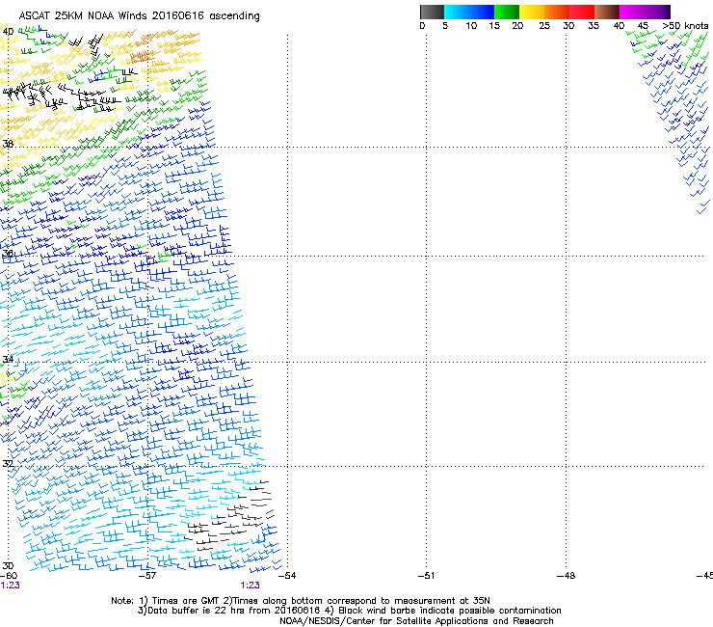The image size is (713, 627).
Task: Click the '-48' longitude axis label
Action: tap(566, 576)
